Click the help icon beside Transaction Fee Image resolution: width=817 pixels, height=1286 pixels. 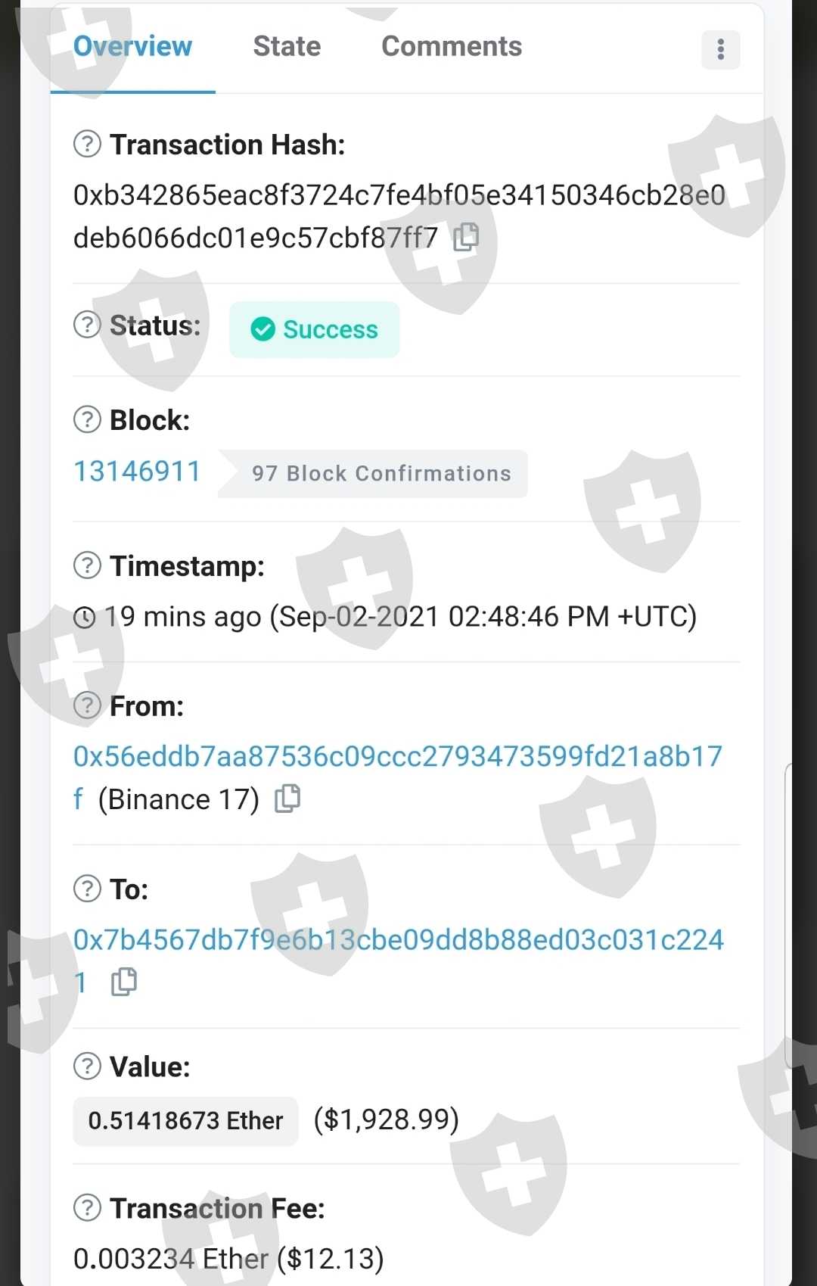(87, 1208)
